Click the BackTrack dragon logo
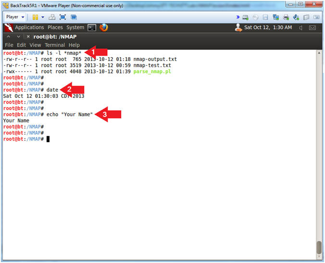Screen dimensions: 325x263 coord(9,27)
